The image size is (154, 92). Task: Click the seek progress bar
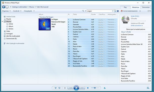click(76, 84)
